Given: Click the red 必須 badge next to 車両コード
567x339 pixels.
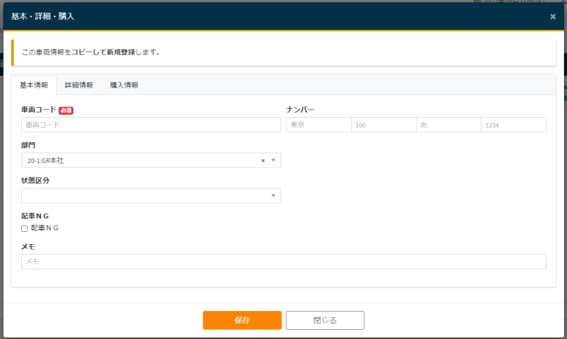Looking at the screenshot, I should [66, 110].
